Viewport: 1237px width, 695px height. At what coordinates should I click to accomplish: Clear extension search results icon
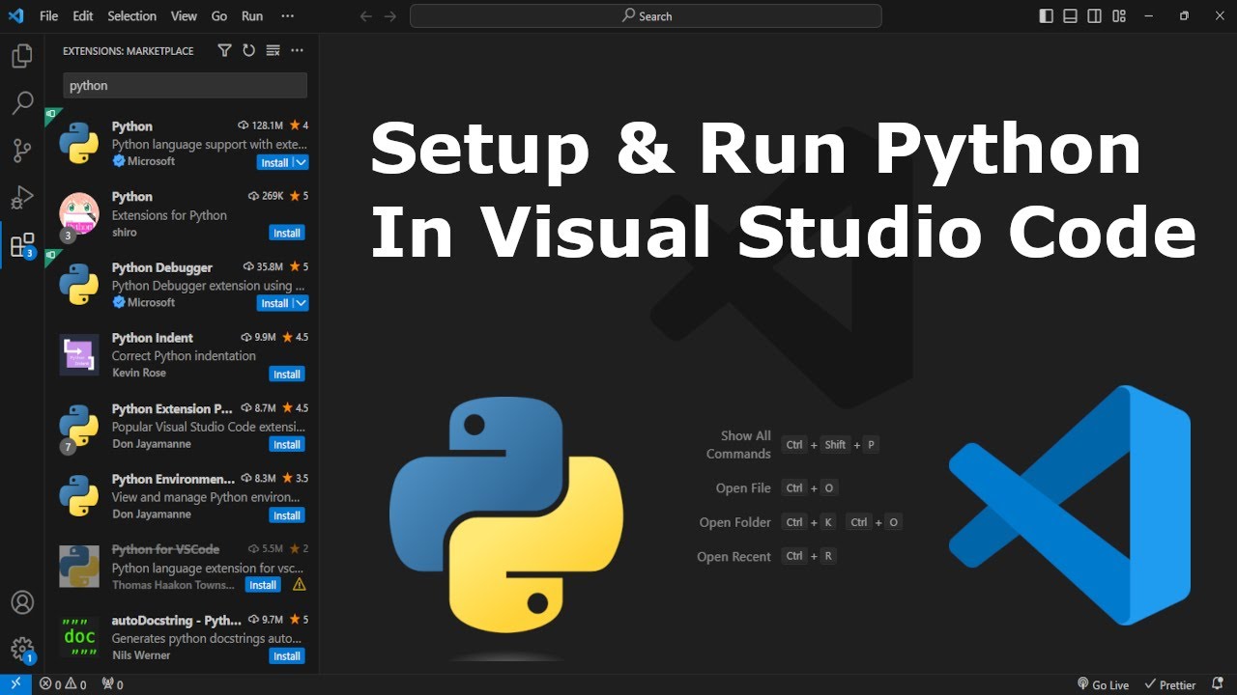point(273,50)
